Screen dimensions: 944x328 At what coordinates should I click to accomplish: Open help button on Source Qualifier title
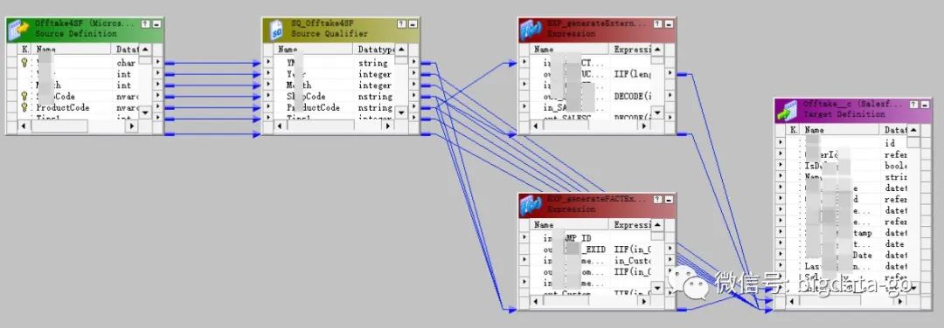[x=401, y=24]
